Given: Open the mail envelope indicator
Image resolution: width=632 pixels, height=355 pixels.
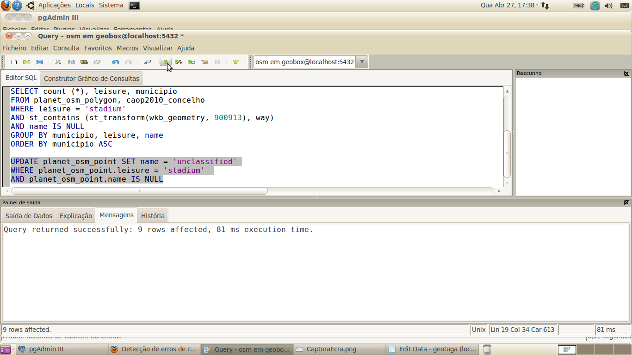Looking at the screenshot, I should pos(624,6).
